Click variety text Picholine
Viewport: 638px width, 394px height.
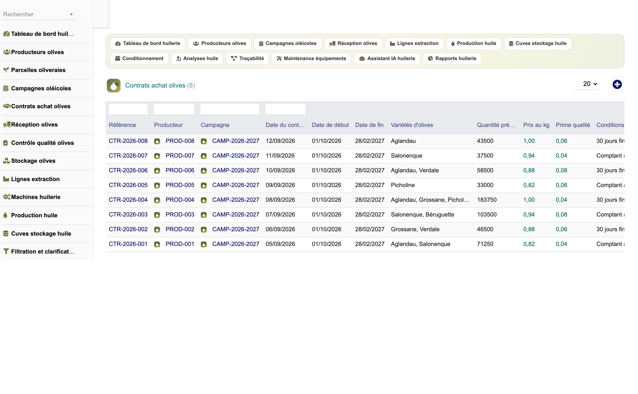[403, 185]
